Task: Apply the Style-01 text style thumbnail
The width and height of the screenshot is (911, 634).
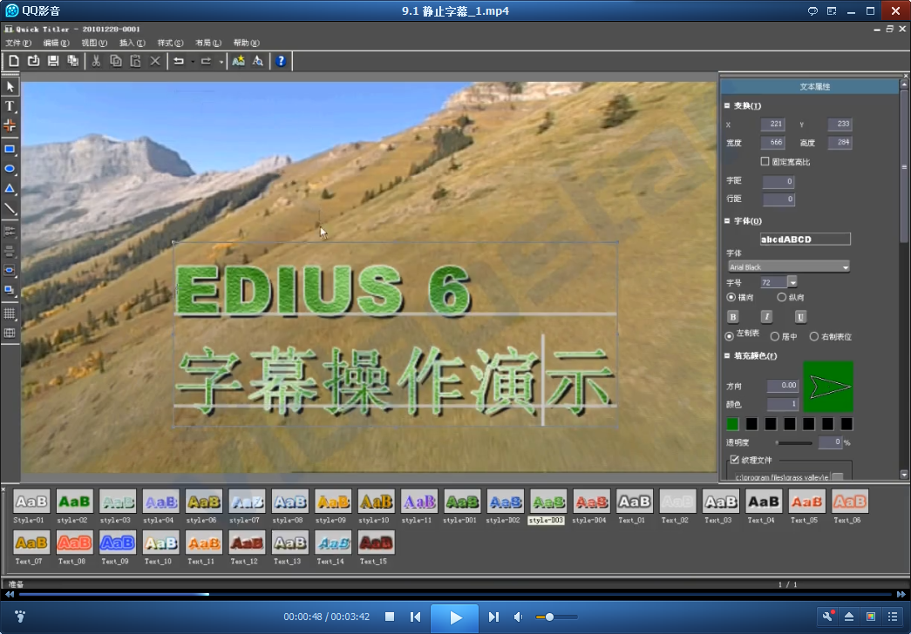Action: (x=31, y=501)
